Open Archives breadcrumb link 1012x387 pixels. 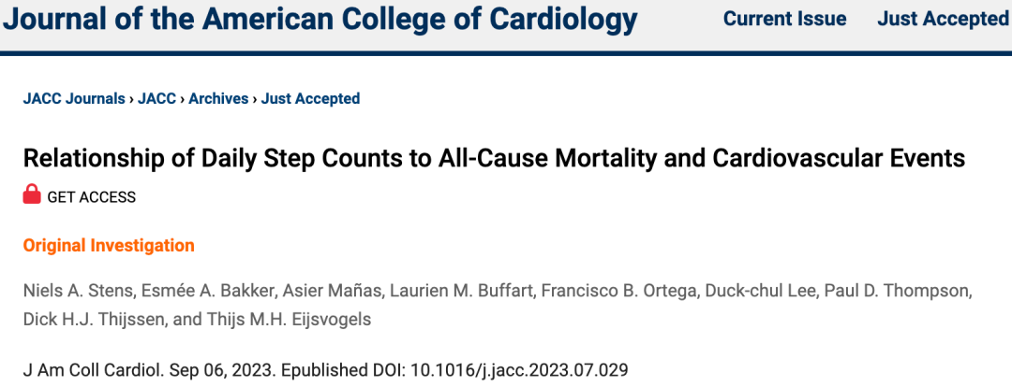tap(218, 98)
